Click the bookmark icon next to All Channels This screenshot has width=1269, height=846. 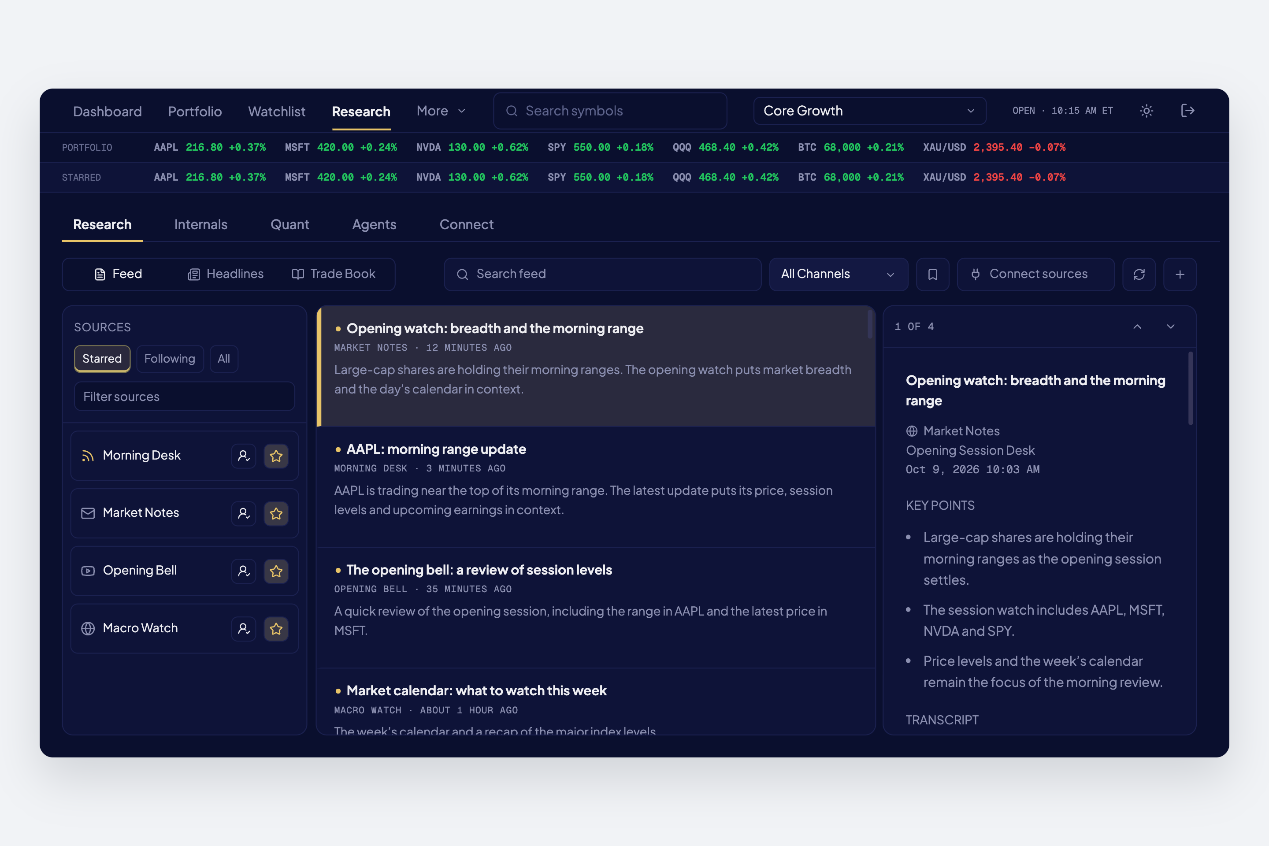coord(932,274)
